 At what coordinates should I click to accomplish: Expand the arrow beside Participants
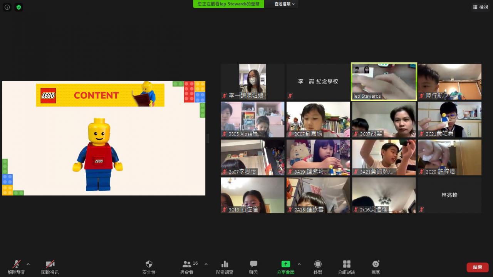click(206, 264)
